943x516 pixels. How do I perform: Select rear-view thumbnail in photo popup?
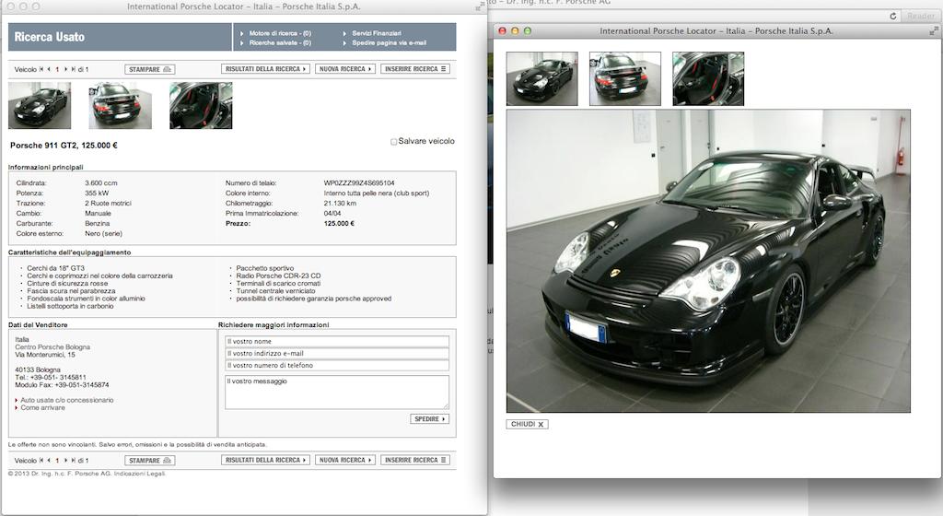click(x=625, y=79)
